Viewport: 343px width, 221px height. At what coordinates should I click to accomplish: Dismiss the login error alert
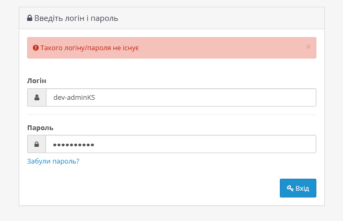click(308, 47)
